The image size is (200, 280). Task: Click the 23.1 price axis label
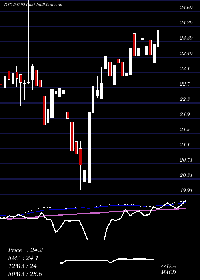tap(185, 68)
